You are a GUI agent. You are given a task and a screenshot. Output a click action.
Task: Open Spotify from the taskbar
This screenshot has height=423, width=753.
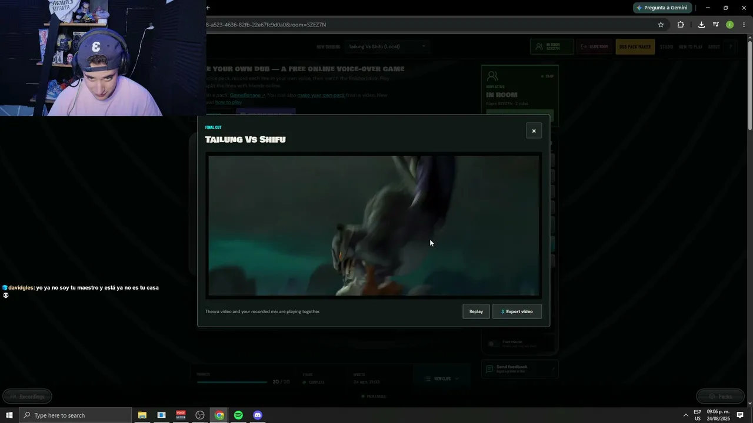point(238,415)
